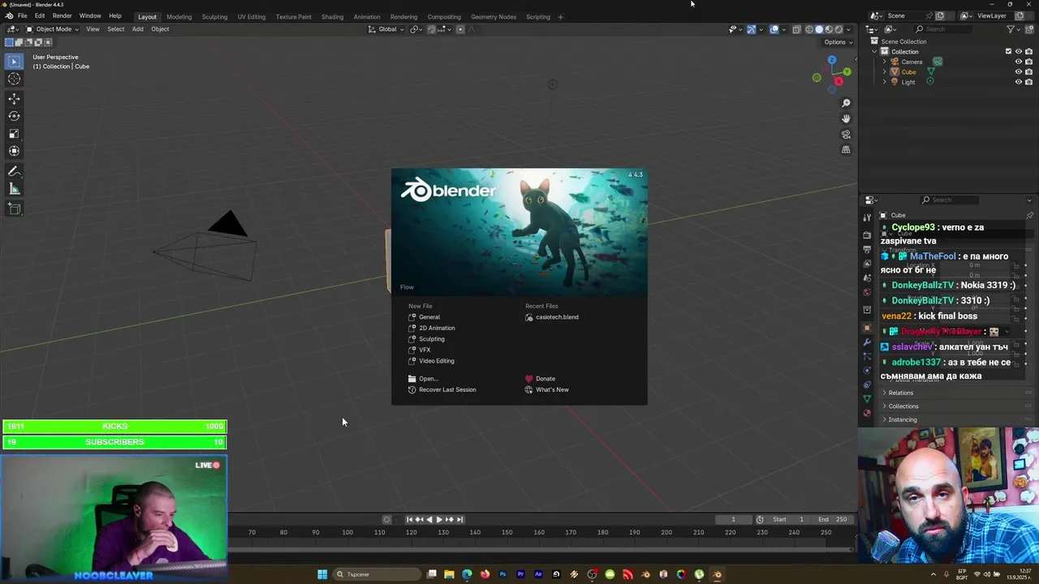Switch to the Modeling workspace tab
The height and width of the screenshot is (584, 1039).
(179, 16)
